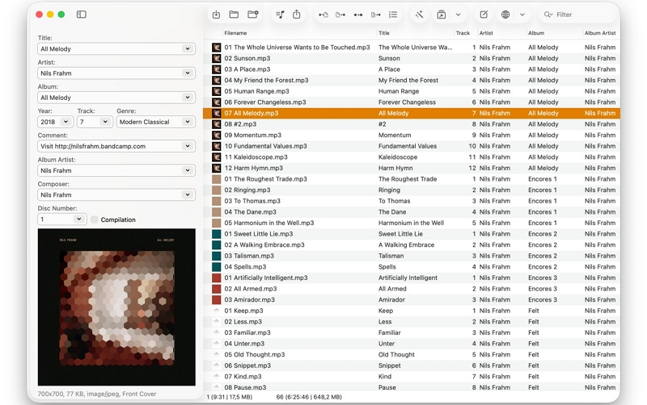Open the Disc Number dropdown
This screenshot has height=405, width=647.
[78, 219]
